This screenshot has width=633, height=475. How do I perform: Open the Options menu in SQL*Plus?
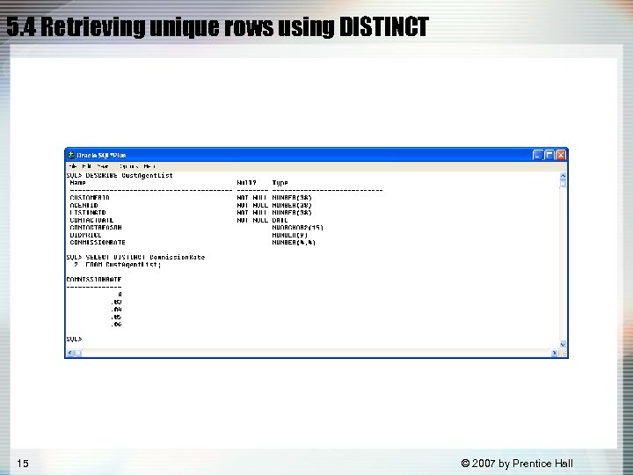click(128, 166)
